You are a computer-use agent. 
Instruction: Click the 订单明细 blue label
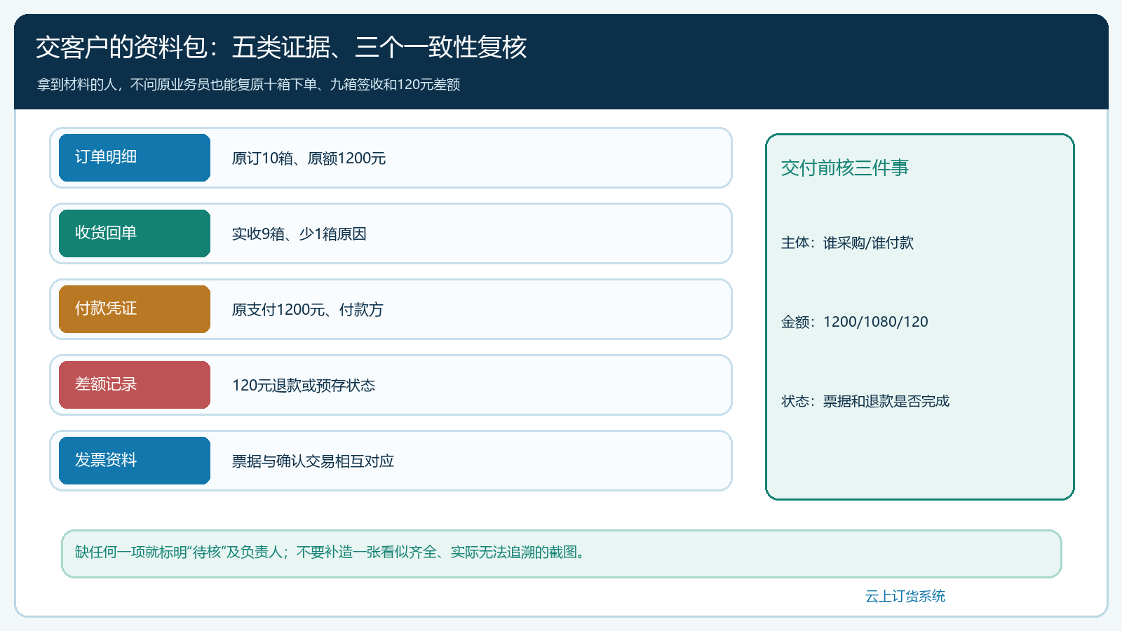tap(135, 158)
